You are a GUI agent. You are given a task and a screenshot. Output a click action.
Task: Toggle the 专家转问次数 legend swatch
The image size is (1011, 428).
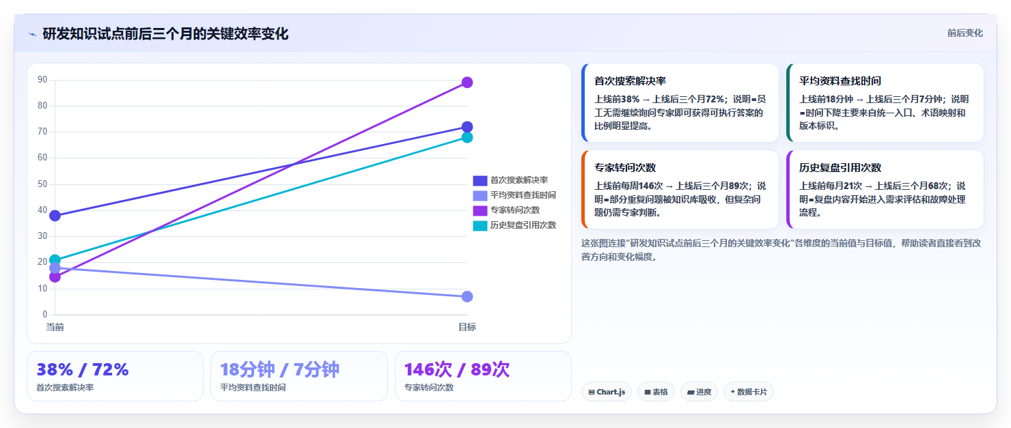click(x=480, y=210)
